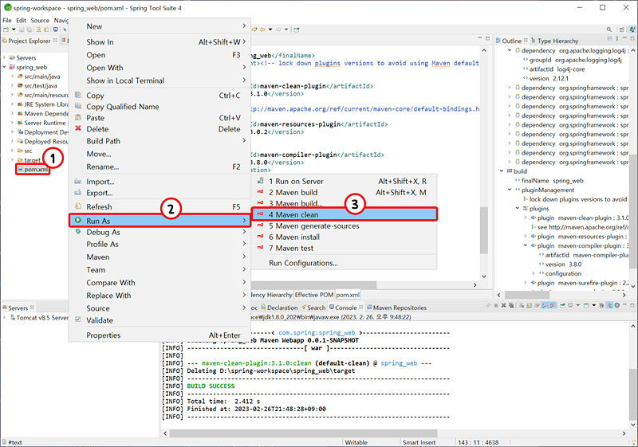Toggle the ANSI console coloring icon
638x447 pixels.
tap(609, 305)
